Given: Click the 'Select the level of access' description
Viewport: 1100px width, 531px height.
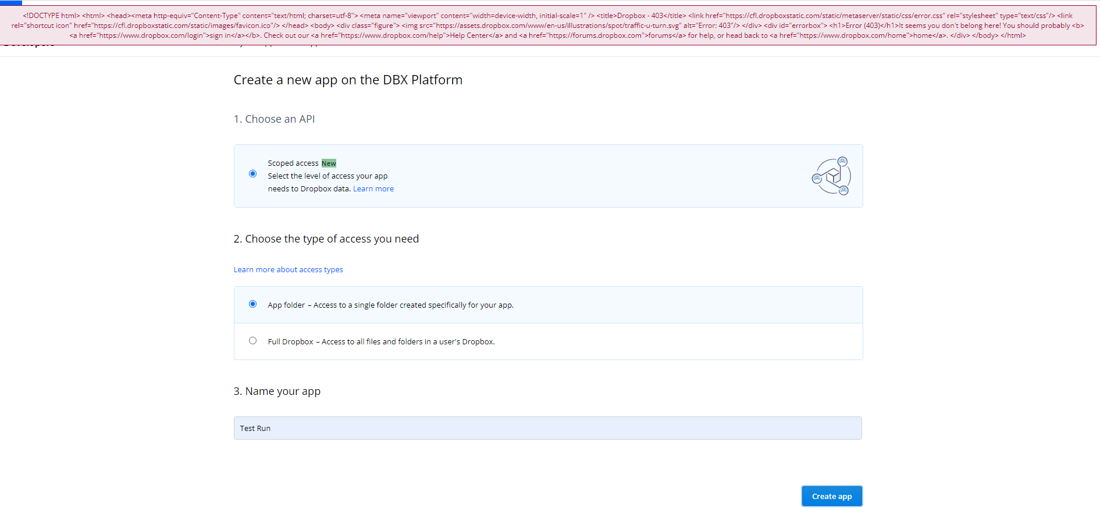Looking at the screenshot, I should [327, 176].
